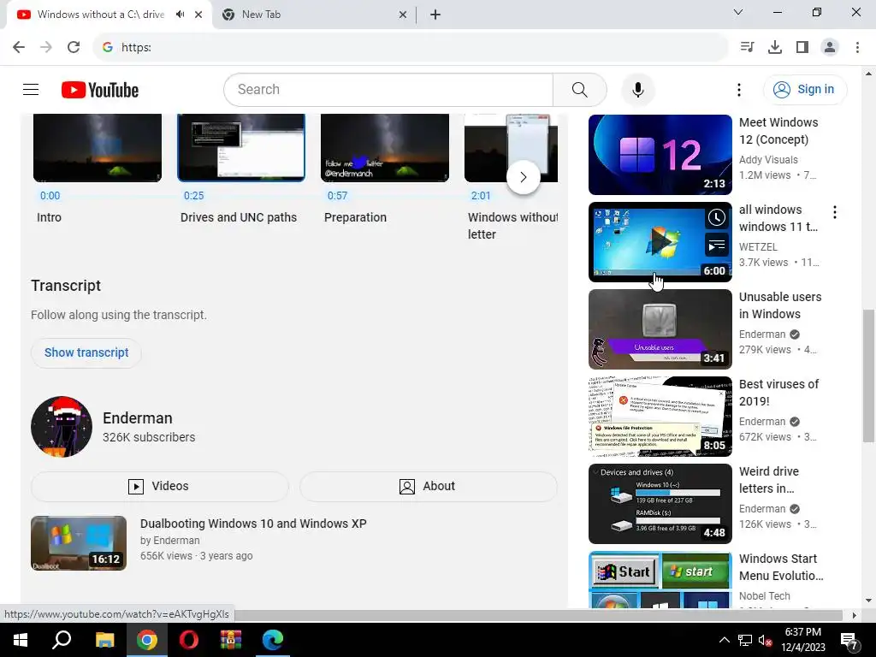Close the Windows without a C:\ drive tab
This screenshot has height=657, width=876.
(198, 15)
